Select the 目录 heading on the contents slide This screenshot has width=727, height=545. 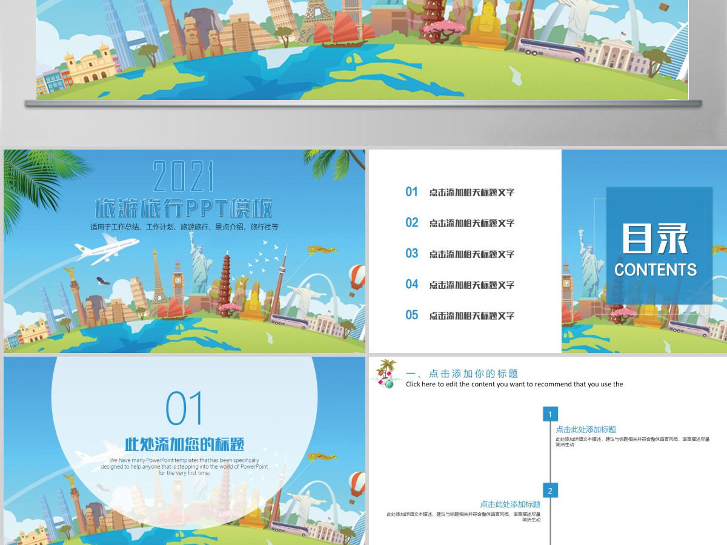click(x=656, y=239)
